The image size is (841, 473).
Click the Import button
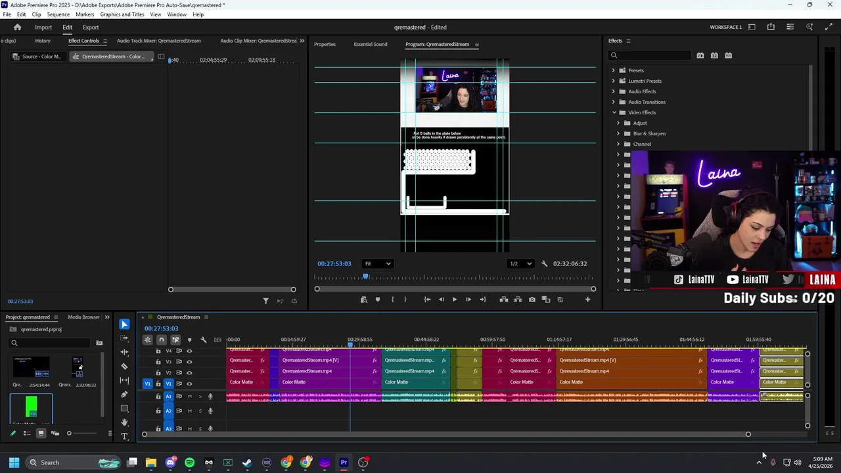coord(43,27)
